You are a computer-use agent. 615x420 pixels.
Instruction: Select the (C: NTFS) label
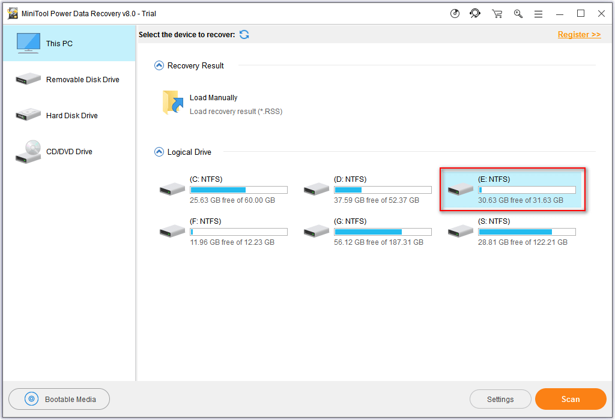[206, 179]
